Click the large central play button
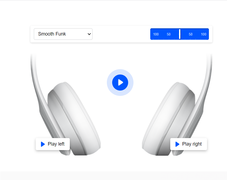Image resolution: width=227 pixels, height=180 pixels. click(x=120, y=83)
